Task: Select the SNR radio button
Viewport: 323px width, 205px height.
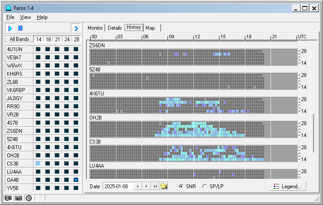Action: coord(181,186)
